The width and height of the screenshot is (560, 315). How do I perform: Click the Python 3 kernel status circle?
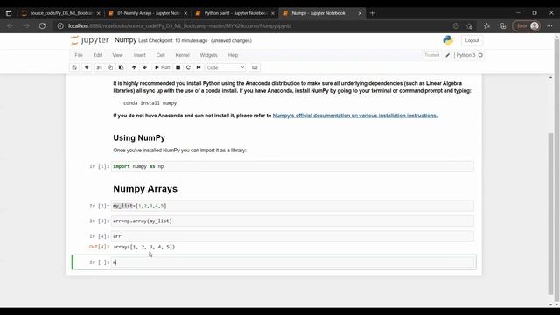tap(480, 55)
